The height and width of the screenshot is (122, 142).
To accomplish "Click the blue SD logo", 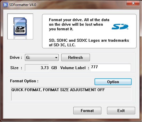I will tap(120, 27).
